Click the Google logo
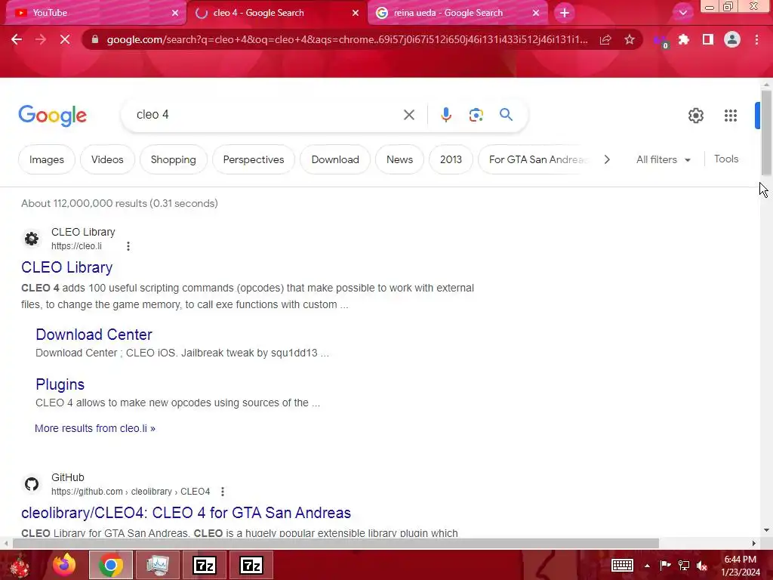 pyautogui.click(x=53, y=116)
